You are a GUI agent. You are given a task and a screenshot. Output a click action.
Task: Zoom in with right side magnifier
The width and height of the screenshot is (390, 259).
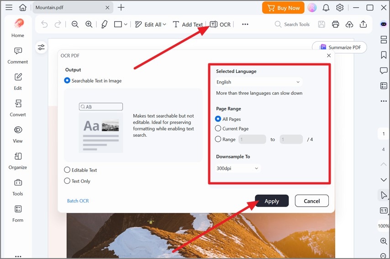click(x=384, y=241)
